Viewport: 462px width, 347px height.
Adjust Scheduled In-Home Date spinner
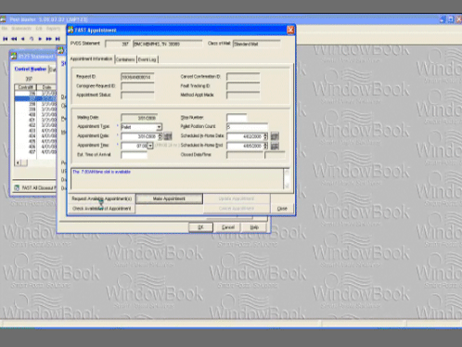tap(265, 136)
